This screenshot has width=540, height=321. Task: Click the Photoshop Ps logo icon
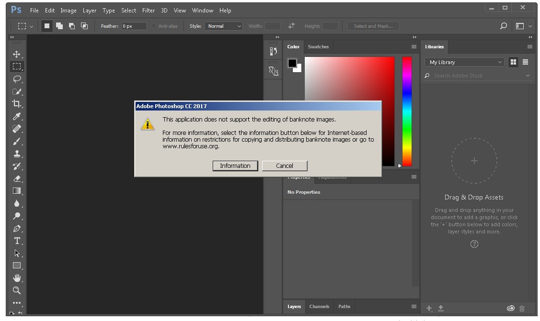[16, 10]
